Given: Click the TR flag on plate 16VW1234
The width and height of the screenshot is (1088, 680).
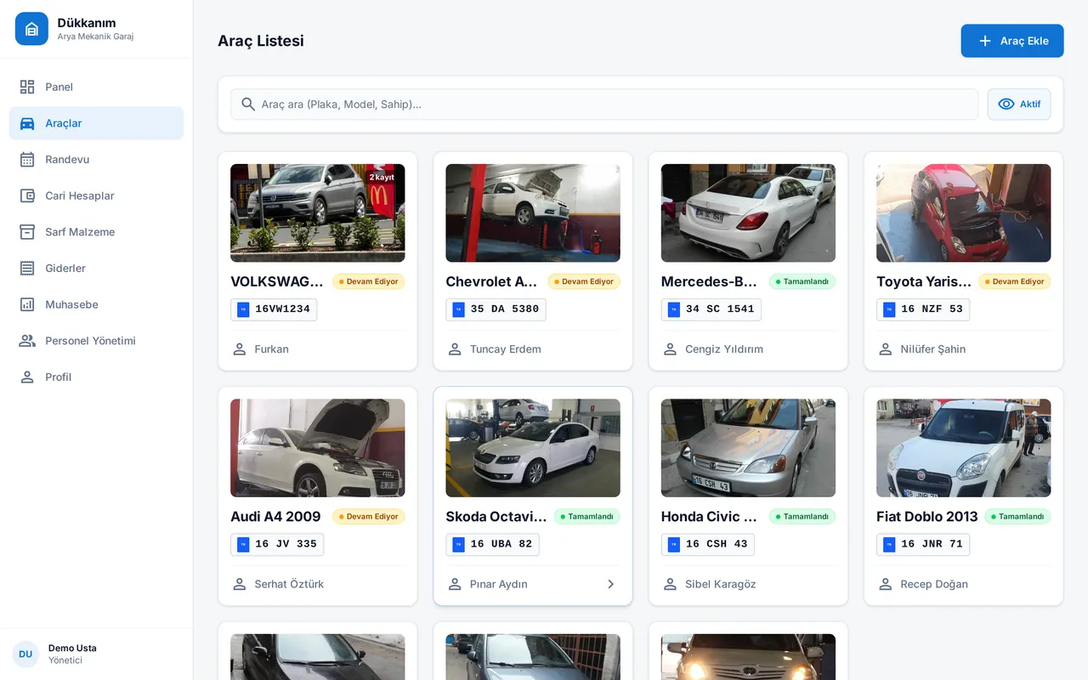Looking at the screenshot, I should [243, 309].
